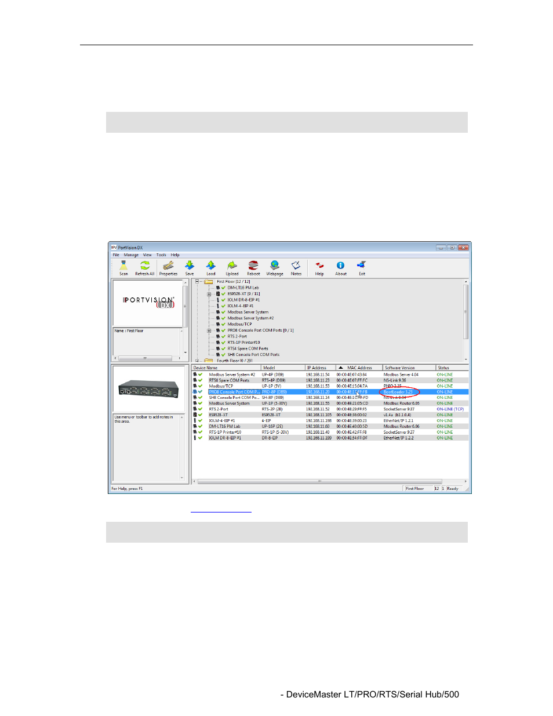Sort by IP Address column header
This screenshot has width=553, height=716.
click(321, 368)
